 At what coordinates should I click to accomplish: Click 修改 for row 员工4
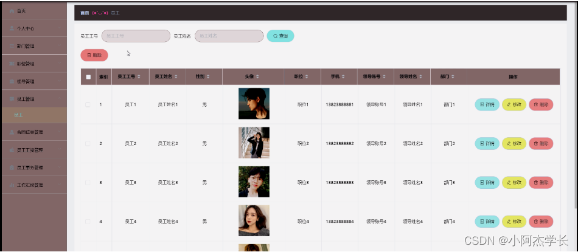514,222
